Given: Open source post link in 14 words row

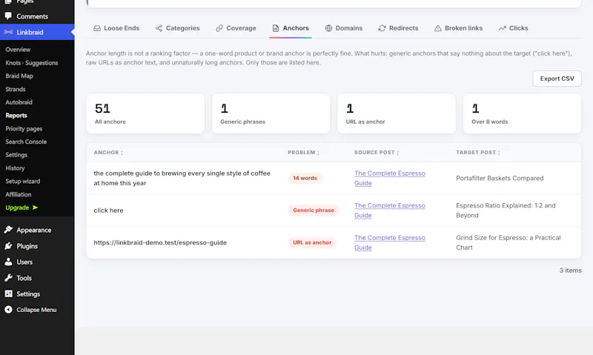Looking at the screenshot, I should [x=390, y=178].
